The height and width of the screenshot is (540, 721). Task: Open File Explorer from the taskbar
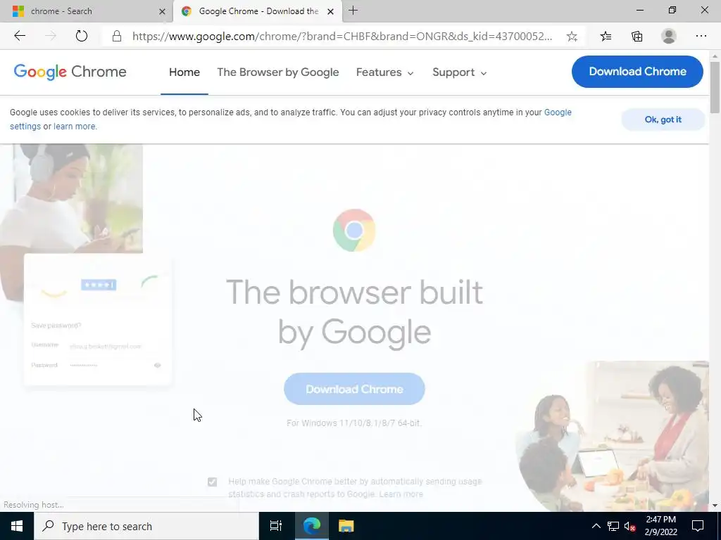[346, 526]
